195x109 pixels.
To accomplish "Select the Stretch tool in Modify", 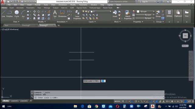I will [34, 18].
